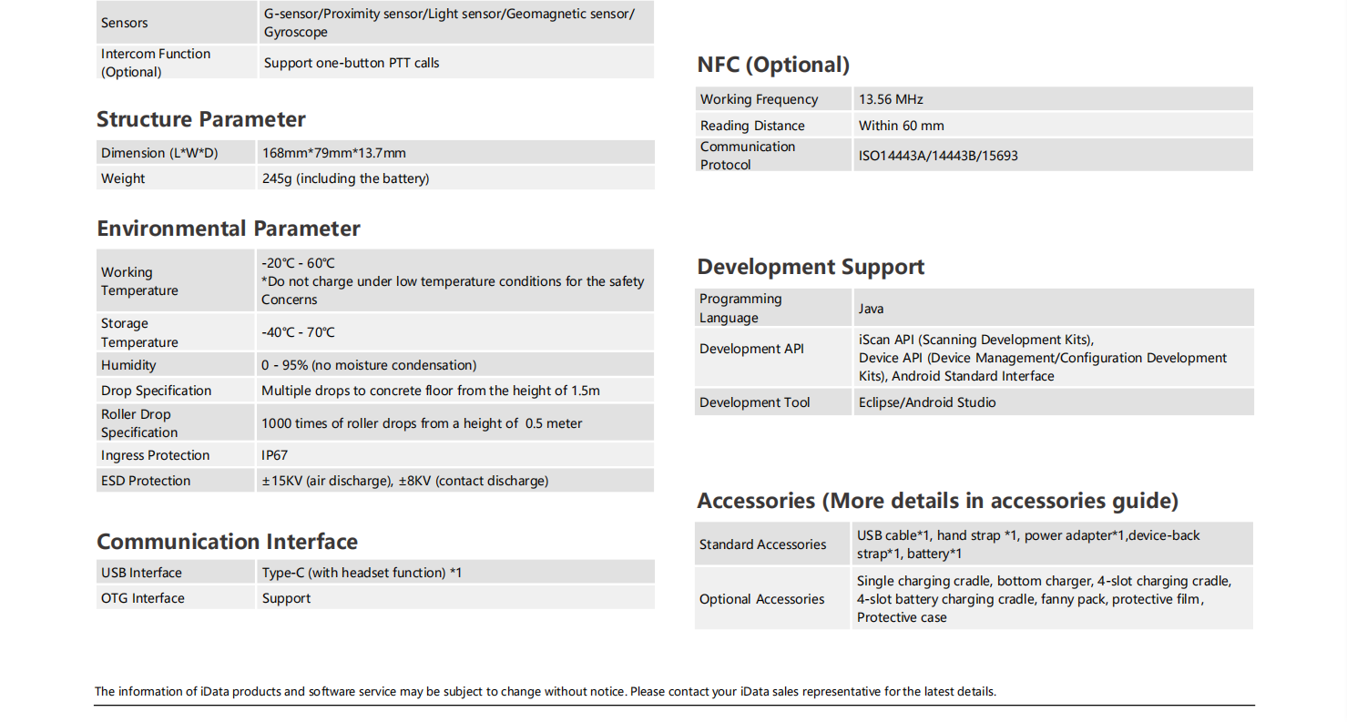Select the Eclipse/Android Studio development tool text
This screenshot has height=722, width=1347.
point(927,402)
